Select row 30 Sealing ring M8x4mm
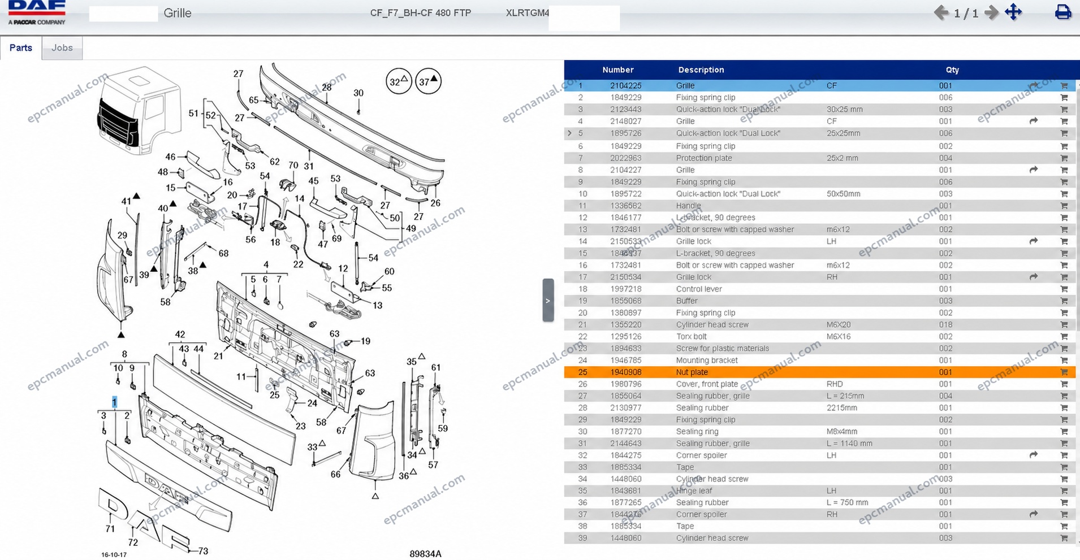 (x=820, y=432)
